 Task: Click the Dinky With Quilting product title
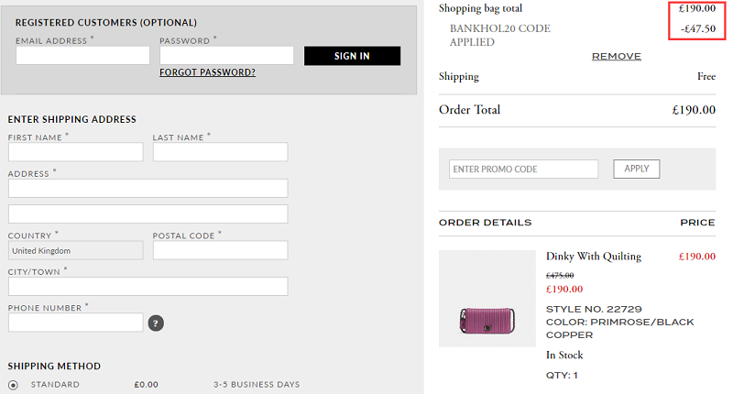[x=594, y=257]
